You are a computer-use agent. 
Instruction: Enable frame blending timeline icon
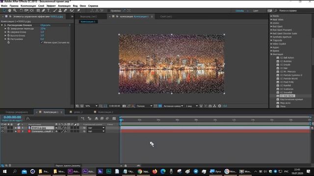point(102,118)
